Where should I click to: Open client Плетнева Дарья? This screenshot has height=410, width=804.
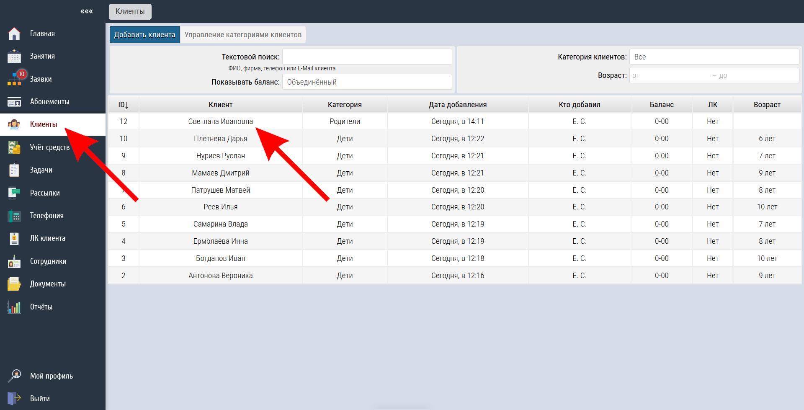[221, 139]
